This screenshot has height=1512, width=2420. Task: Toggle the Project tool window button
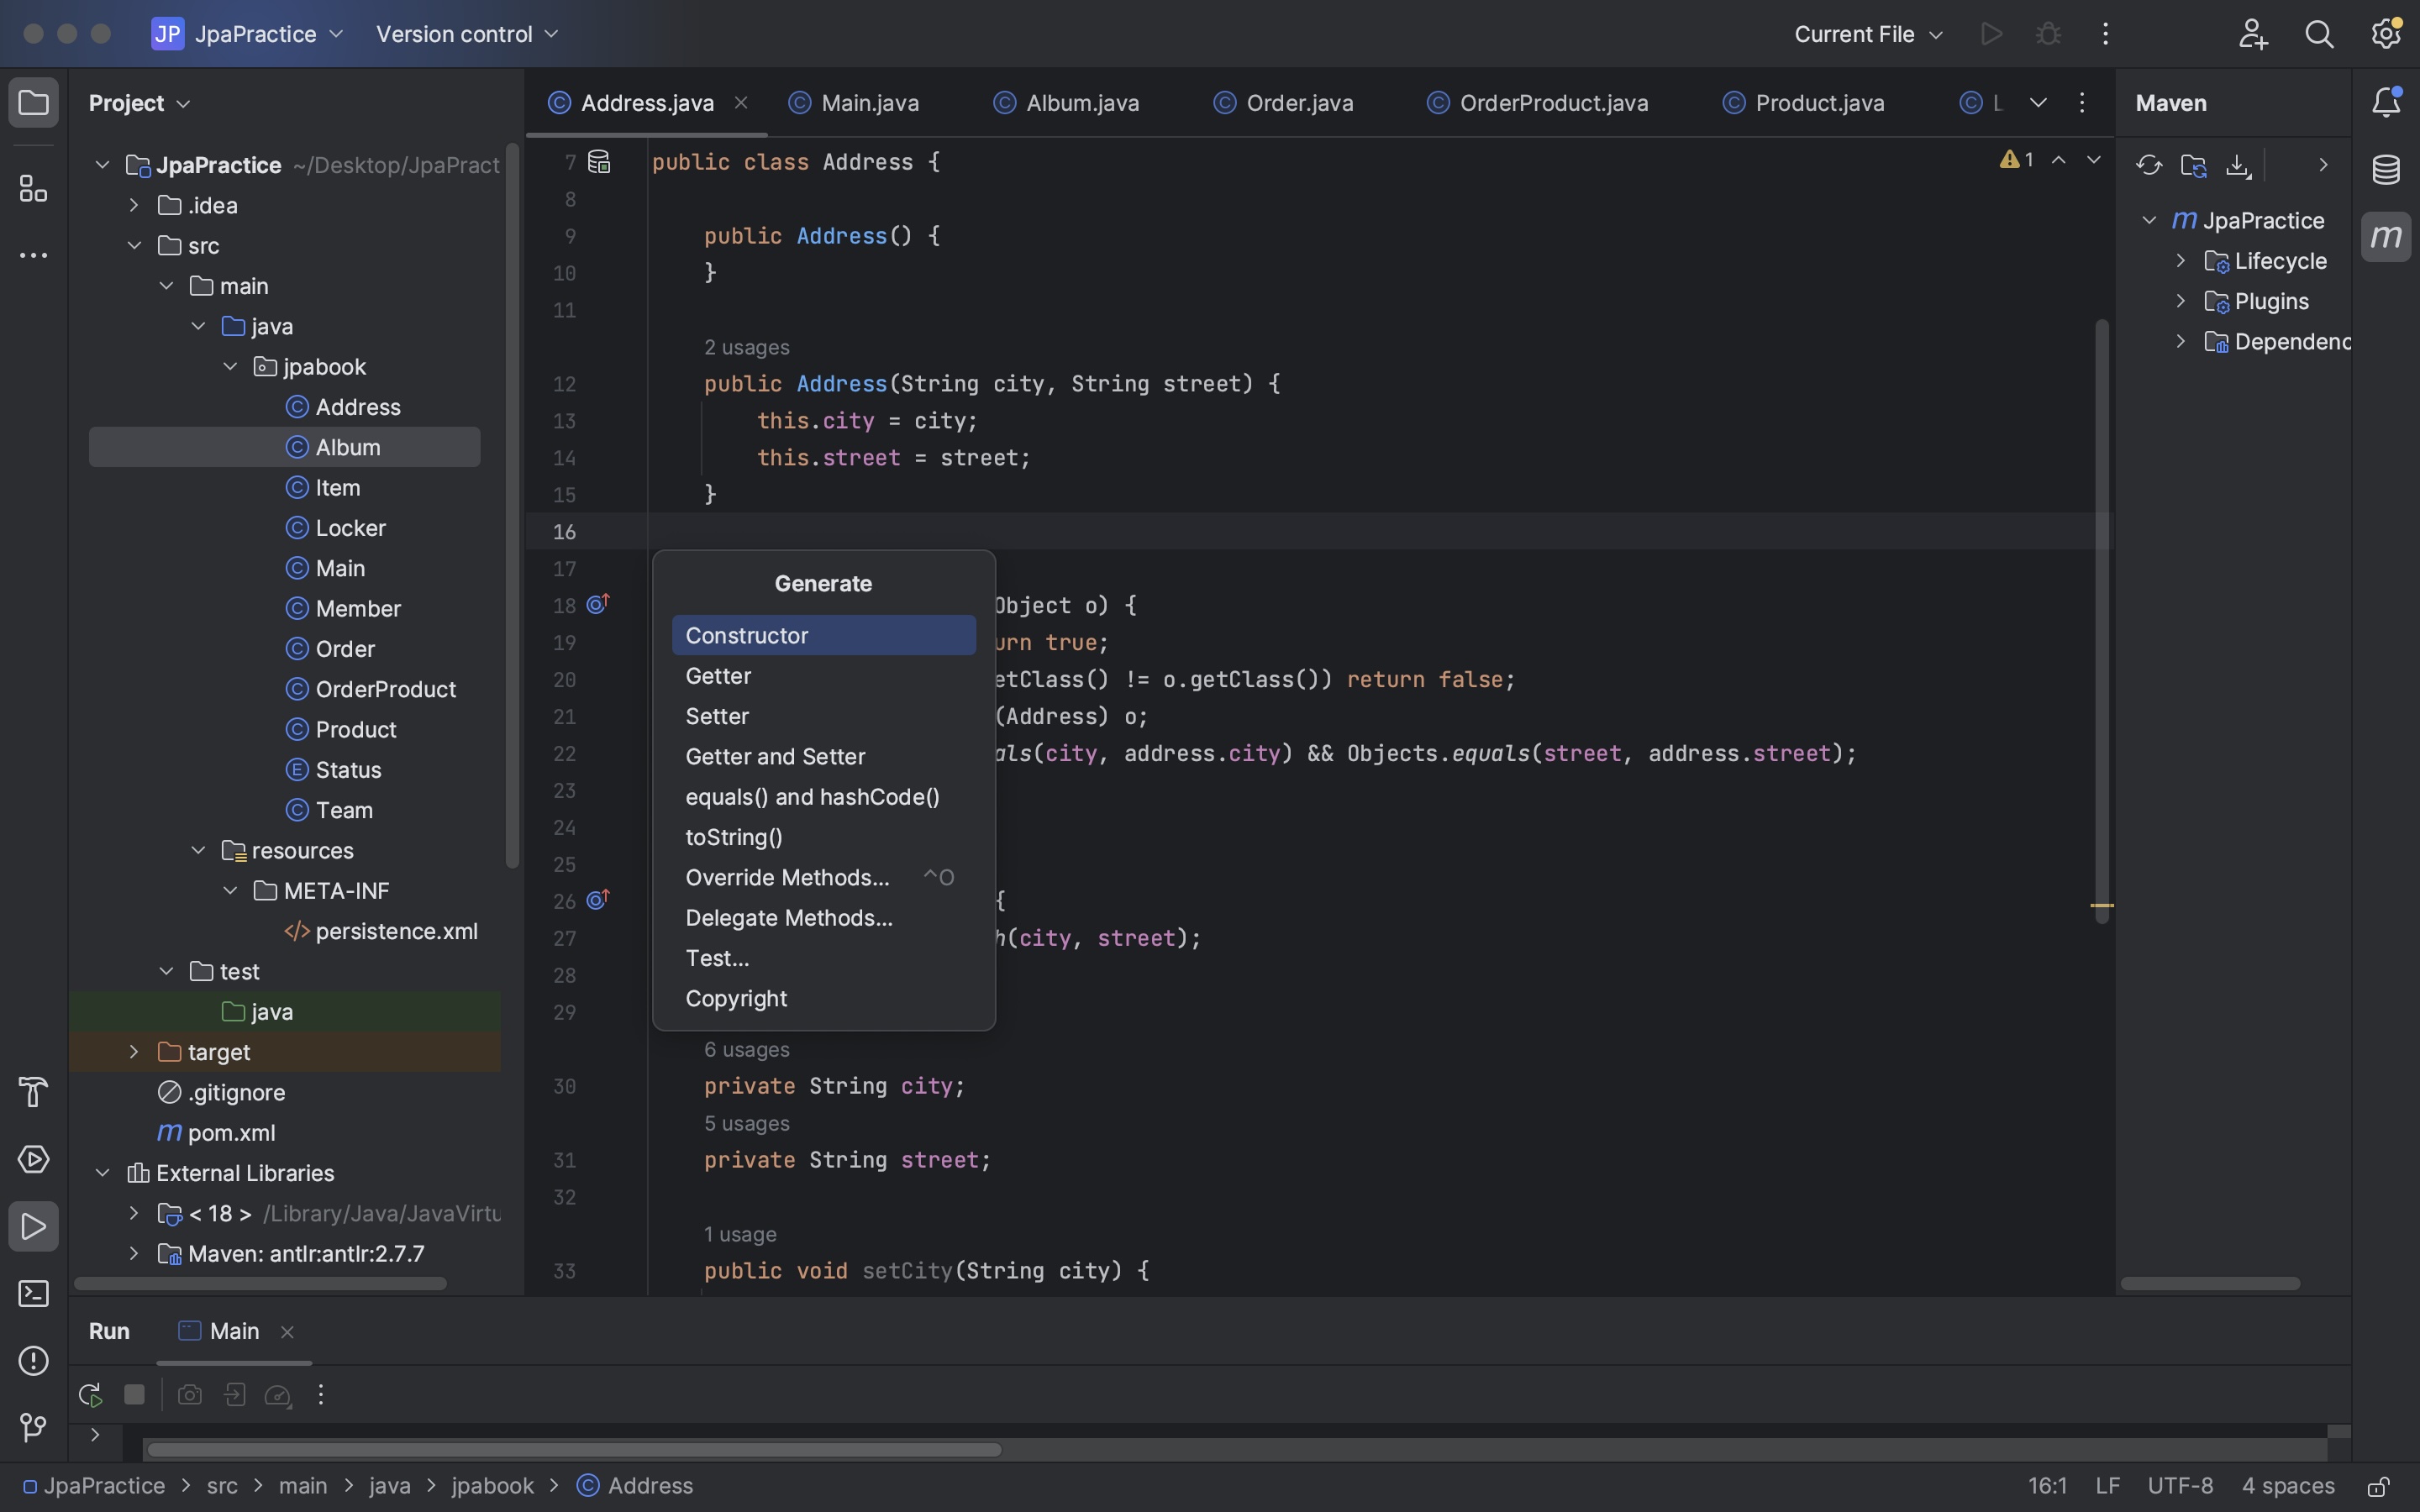33,103
